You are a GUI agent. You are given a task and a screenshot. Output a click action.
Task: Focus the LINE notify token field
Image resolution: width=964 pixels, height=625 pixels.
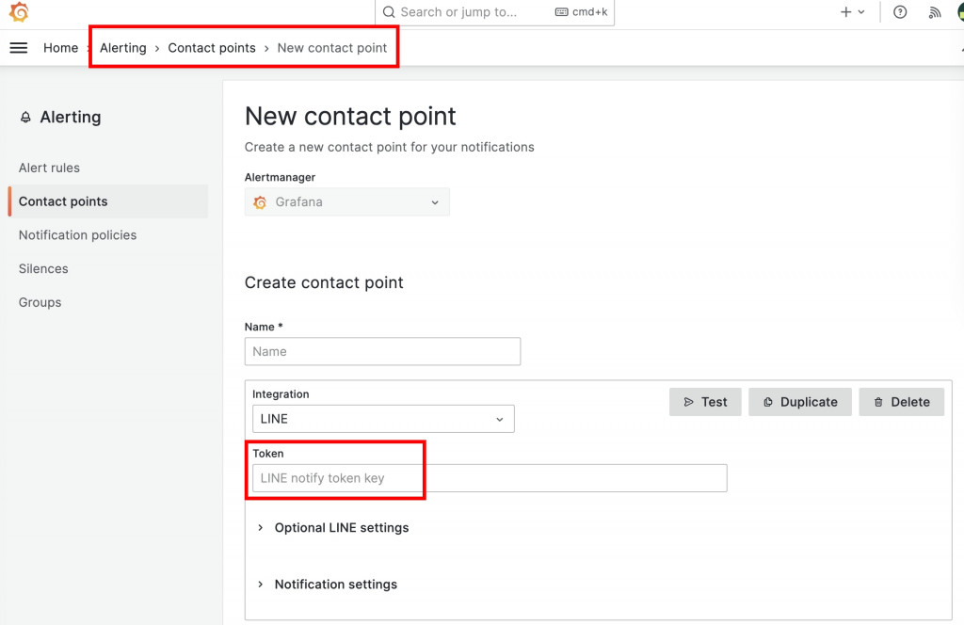[x=490, y=478]
